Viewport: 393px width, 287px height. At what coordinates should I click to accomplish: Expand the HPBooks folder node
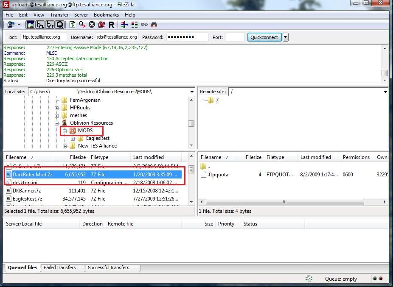tap(56, 108)
